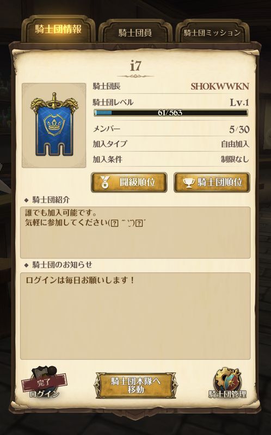Open the 闘級順位 ranking button
271x435 pixels.
pos(129,182)
